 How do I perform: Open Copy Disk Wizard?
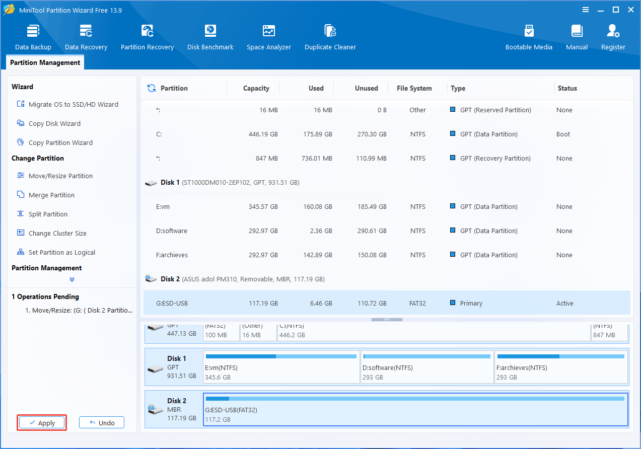pyautogui.click(x=48, y=123)
